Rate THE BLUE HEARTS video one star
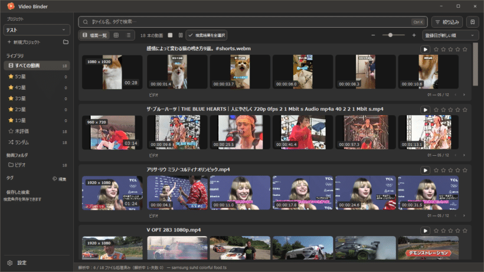484x272 pixels. (436, 110)
